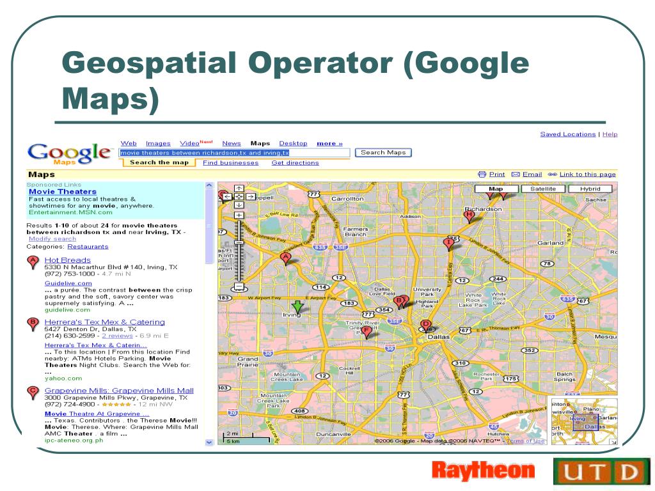The width and height of the screenshot is (655, 491).
Task: Click map marker H near Richardson
Action: tap(469, 216)
